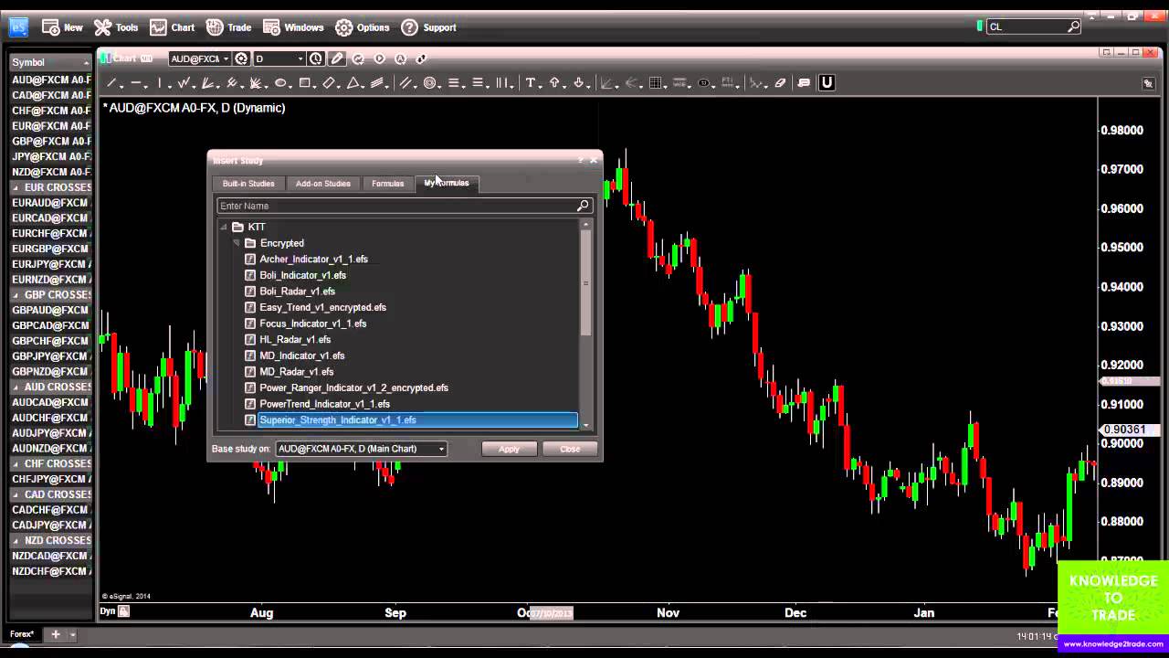This screenshot has width=1169, height=658.
Task: Click the U magnet icon in toolbar
Action: pos(827,82)
